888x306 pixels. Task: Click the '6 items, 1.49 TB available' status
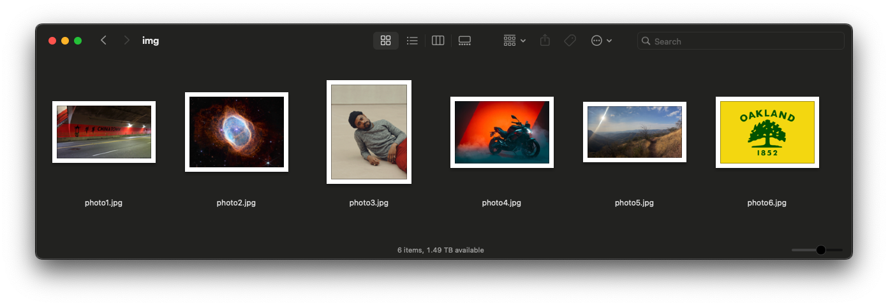pos(440,250)
